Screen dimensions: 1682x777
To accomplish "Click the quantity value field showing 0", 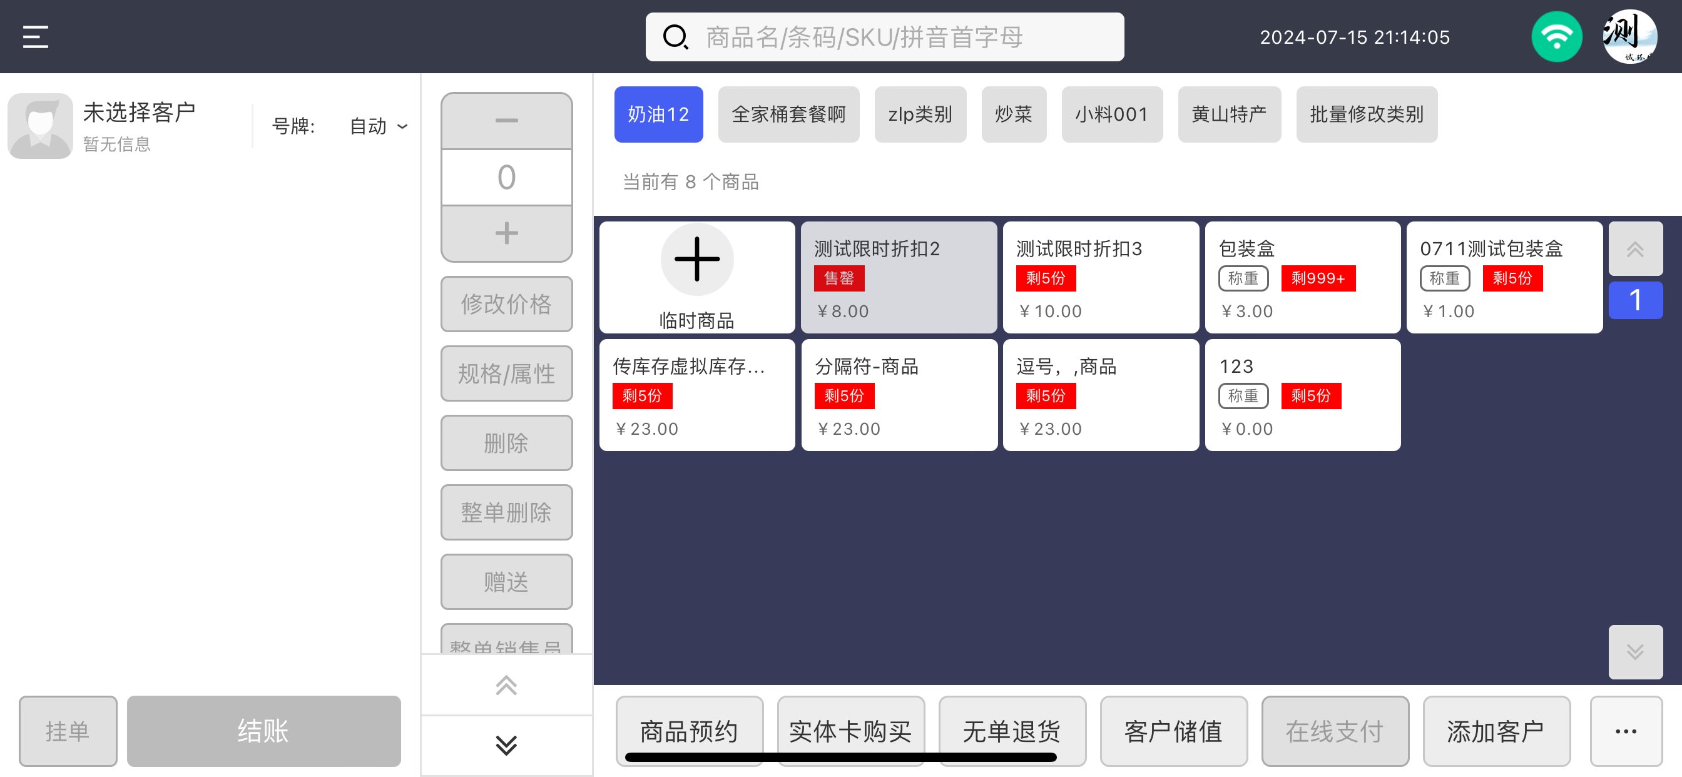I will 507,178.
